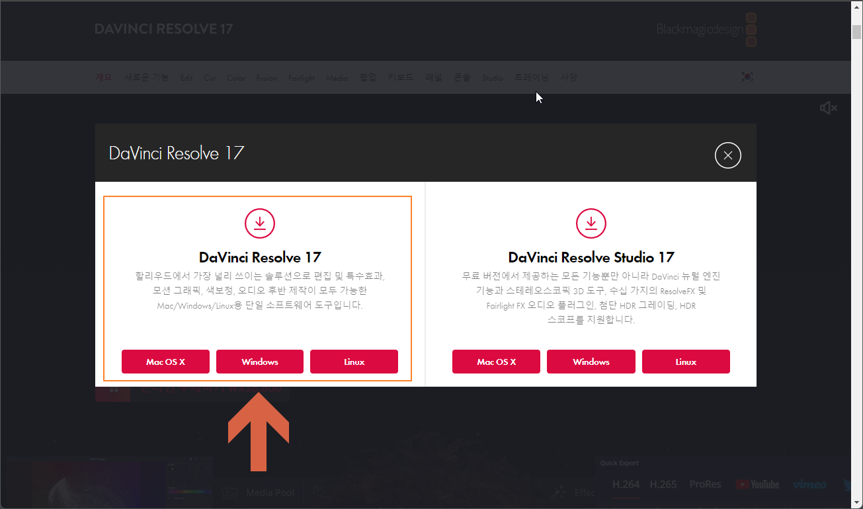Open the Cut nav tab

[210, 78]
